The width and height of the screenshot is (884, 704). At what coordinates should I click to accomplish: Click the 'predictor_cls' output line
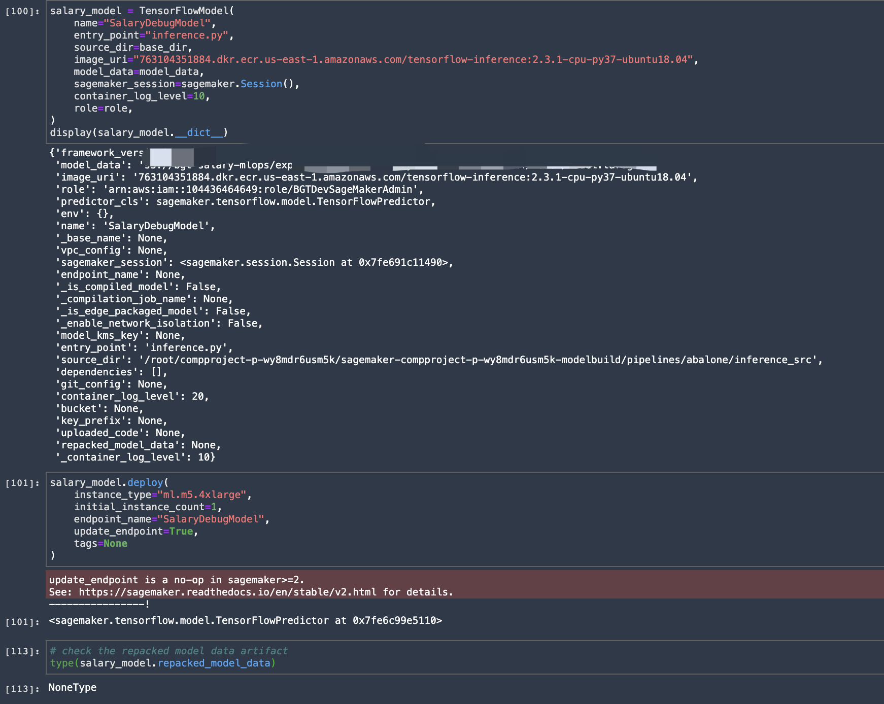(x=246, y=201)
